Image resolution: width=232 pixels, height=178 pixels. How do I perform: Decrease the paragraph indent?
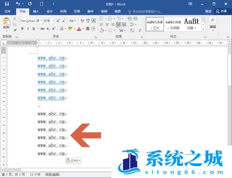(129, 18)
